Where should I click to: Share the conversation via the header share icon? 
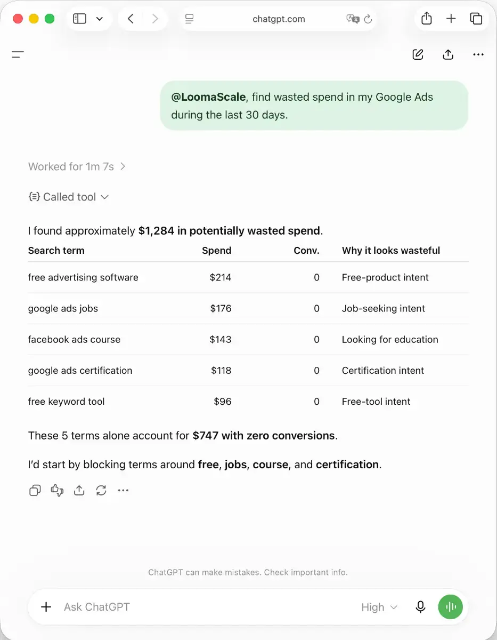[x=448, y=54]
